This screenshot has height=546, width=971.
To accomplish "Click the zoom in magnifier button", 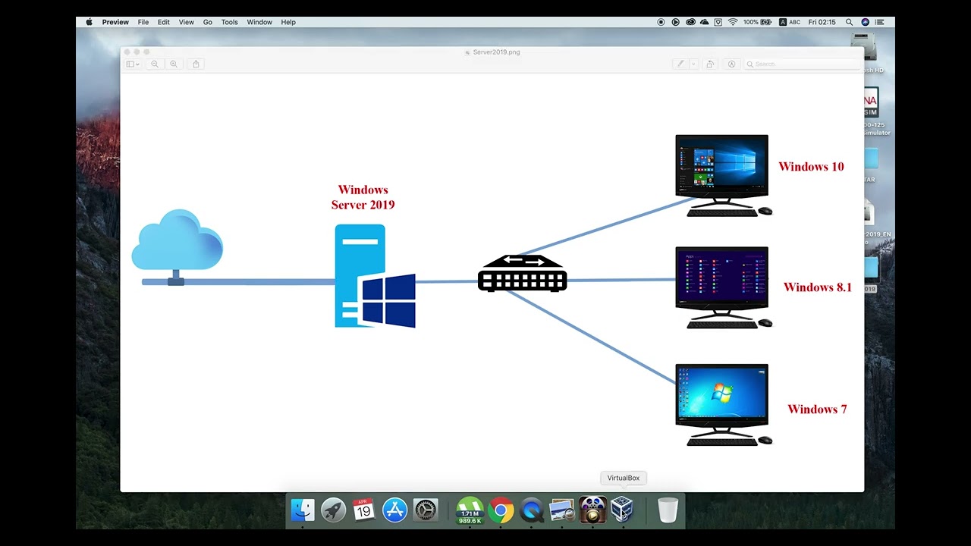I will click(x=174, y=64).
